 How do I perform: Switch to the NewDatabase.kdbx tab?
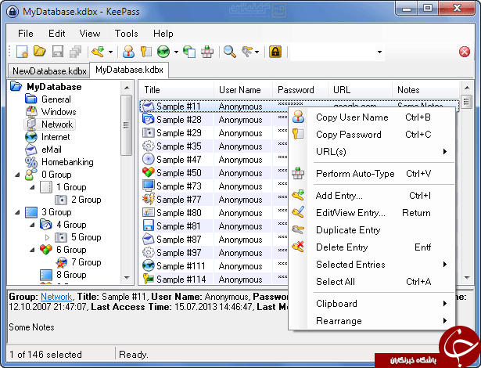coord(49,71)
